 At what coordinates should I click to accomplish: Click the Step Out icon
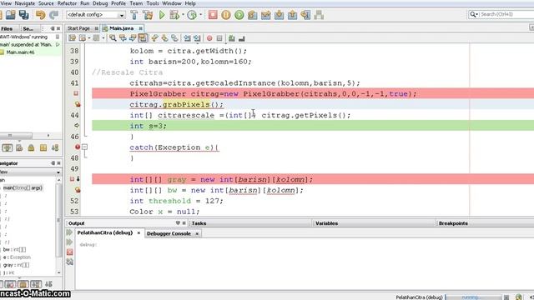tap(292, 15)
